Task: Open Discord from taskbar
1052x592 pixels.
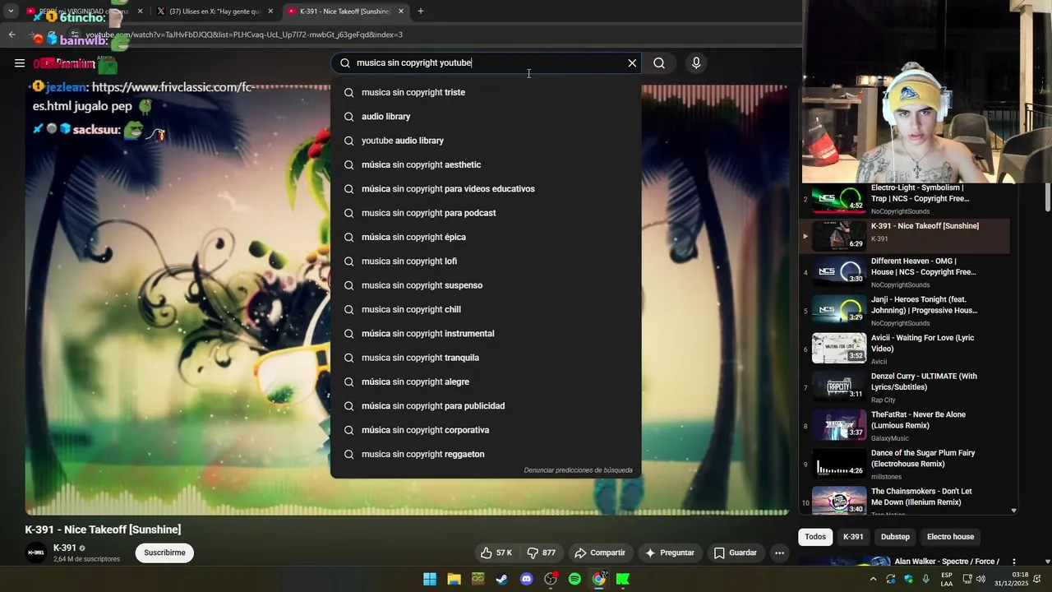Action: (527, 579)
